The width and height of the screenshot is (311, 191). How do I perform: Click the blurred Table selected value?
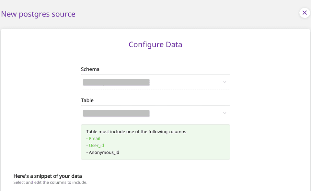[116, 113]
